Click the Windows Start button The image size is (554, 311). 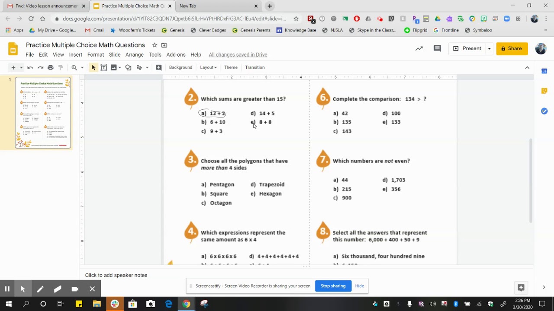(x=8, y=304)
